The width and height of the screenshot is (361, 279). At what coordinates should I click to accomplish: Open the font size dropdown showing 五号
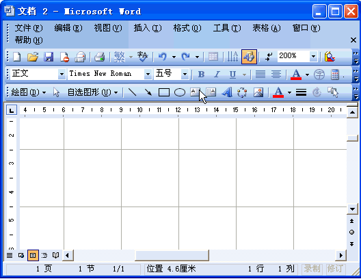pyautogui.click(x=185, y=75)
